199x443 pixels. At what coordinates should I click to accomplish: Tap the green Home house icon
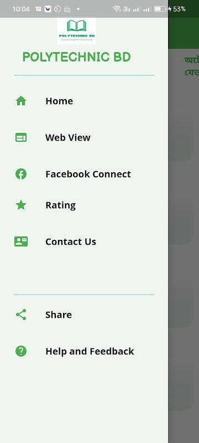click(21, 101)
